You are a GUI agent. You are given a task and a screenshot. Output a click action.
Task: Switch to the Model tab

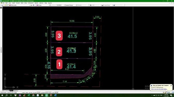(11, 91)
